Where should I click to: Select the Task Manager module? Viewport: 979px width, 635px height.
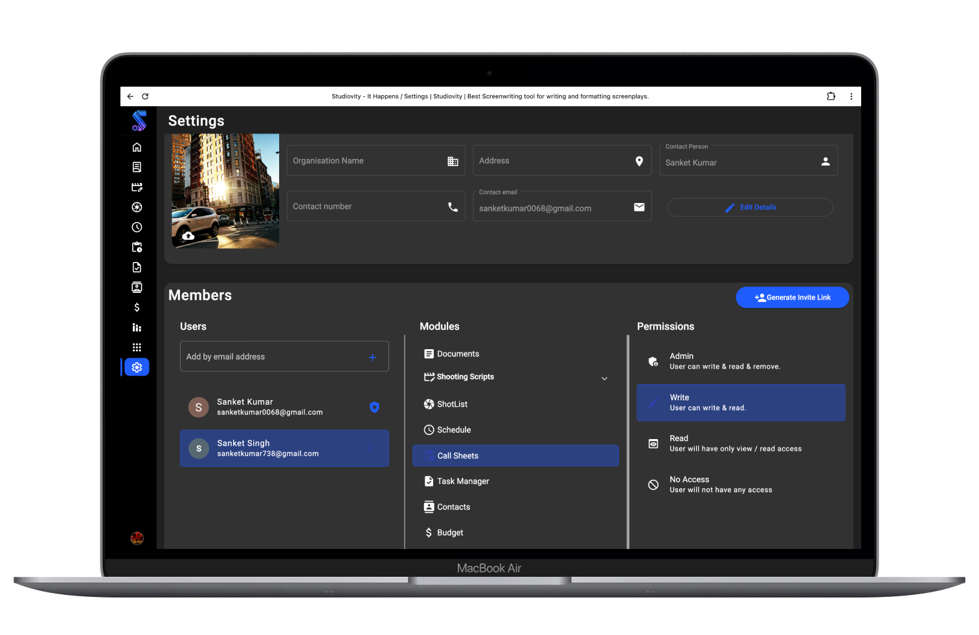click(x=515, y=481)
